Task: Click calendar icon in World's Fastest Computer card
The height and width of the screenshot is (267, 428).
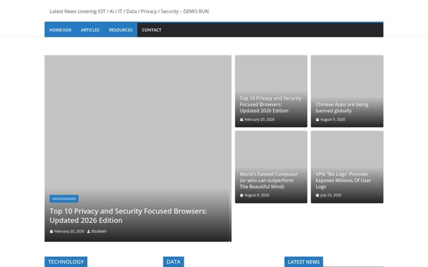Action: [x=241, y=195]
